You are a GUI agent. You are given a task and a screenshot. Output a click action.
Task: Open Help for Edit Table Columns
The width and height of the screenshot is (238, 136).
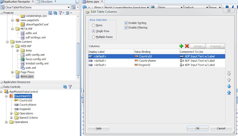[99, 129]
